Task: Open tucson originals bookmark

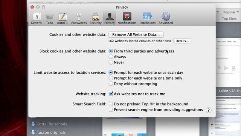Action: (x=51, y=133)
